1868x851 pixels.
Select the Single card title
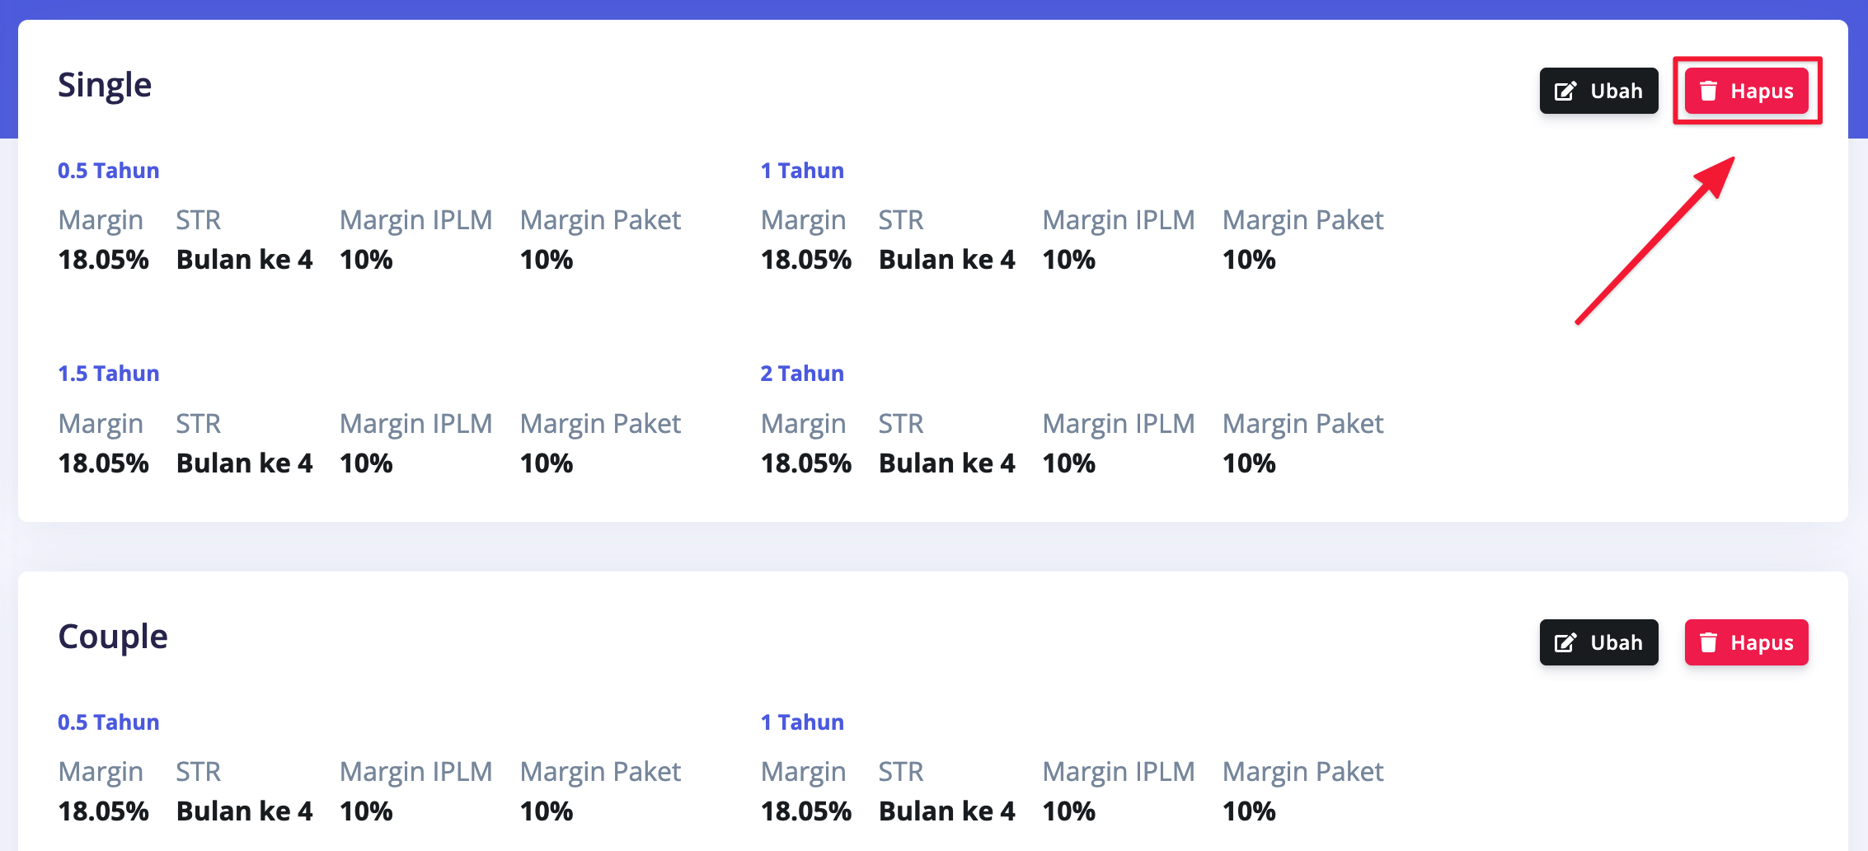[105, 85]
